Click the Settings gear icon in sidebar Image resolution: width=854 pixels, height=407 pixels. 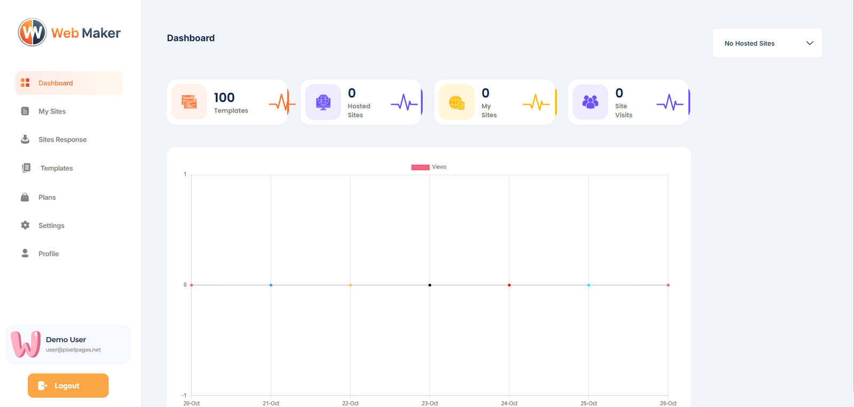point(25,225)
